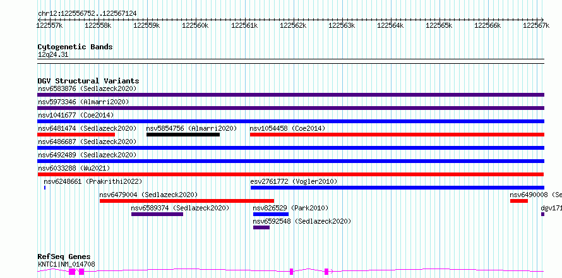562x278 pixels.
Task: Click the 122566k ruler tick label
Action: coord(488,25)
